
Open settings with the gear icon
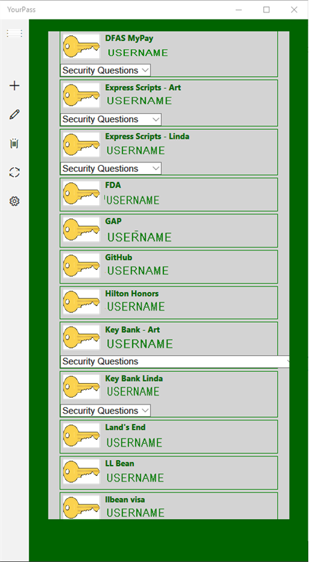[15, 201]
